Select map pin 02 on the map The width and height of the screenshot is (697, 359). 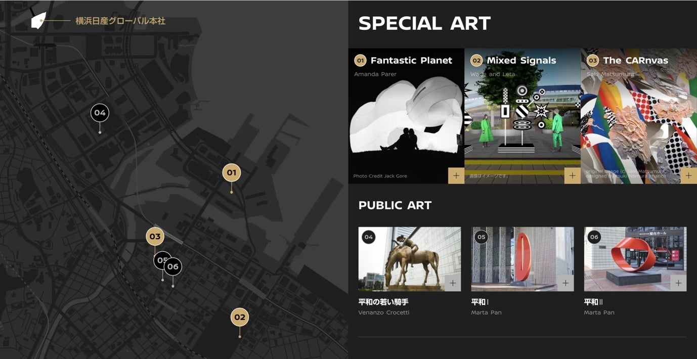(x=240, y=317)
